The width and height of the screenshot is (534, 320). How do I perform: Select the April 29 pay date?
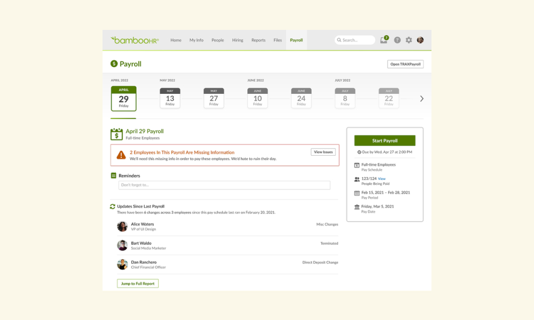[124, 99]
